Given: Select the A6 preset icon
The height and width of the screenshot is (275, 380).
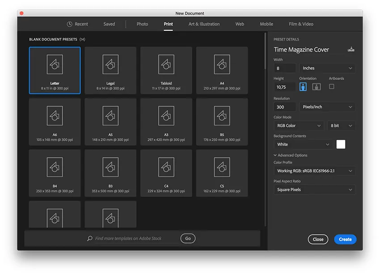Looking at the screenshot, I should coord(55,116).
